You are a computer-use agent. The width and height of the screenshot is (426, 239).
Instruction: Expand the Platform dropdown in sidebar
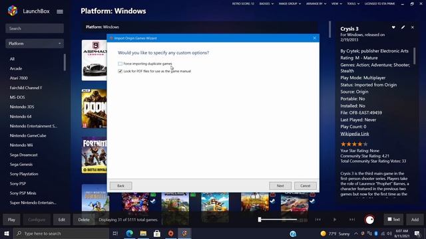[35, 44]
